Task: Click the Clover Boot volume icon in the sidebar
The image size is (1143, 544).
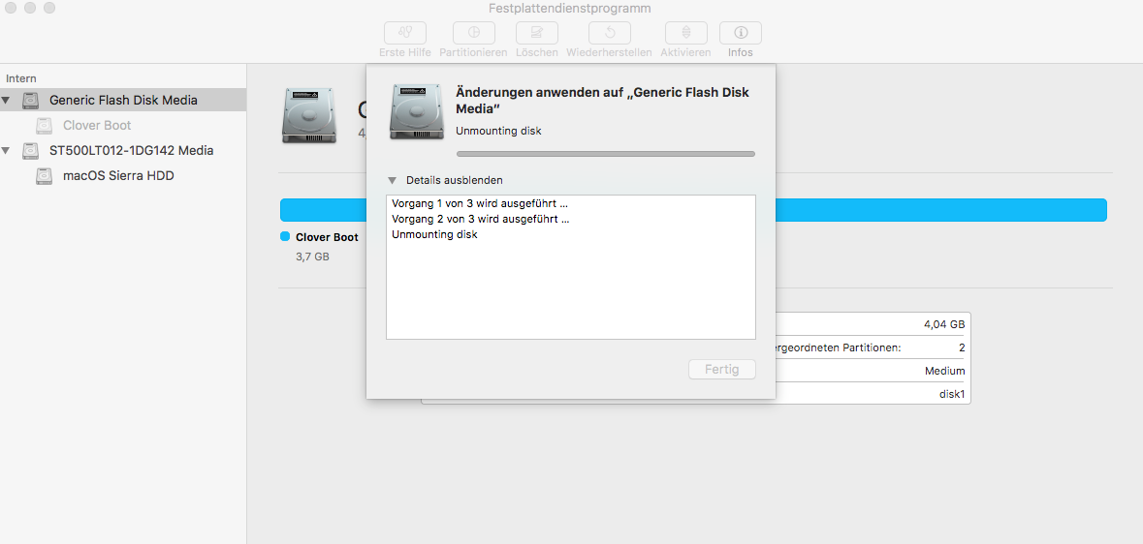Action: click(x=45, y=125)
